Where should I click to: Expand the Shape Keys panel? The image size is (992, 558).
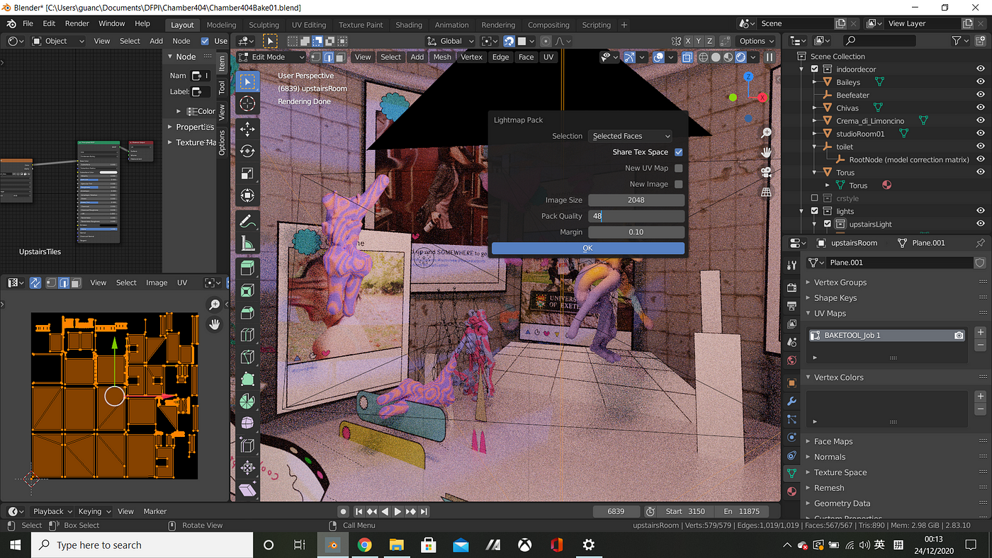coord(835,298)
